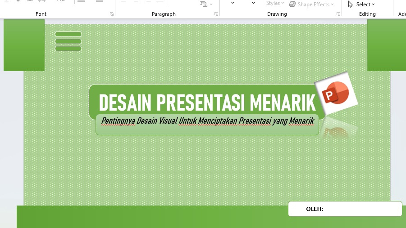This screenshot has width=406, height=228.
Task: Select the green rectangle at top-left corner
Action: click(x=24, y=45)
